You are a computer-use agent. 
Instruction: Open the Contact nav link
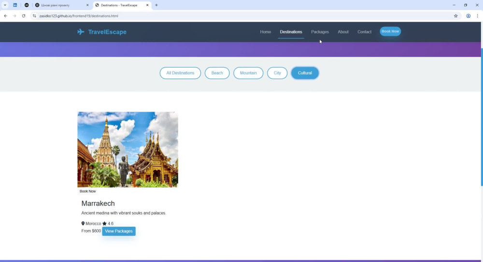pyautogui.click(x=364, y=32)
